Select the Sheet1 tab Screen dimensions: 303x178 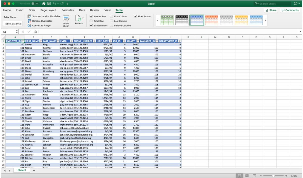pyautogui.click(x=22, y=170)
